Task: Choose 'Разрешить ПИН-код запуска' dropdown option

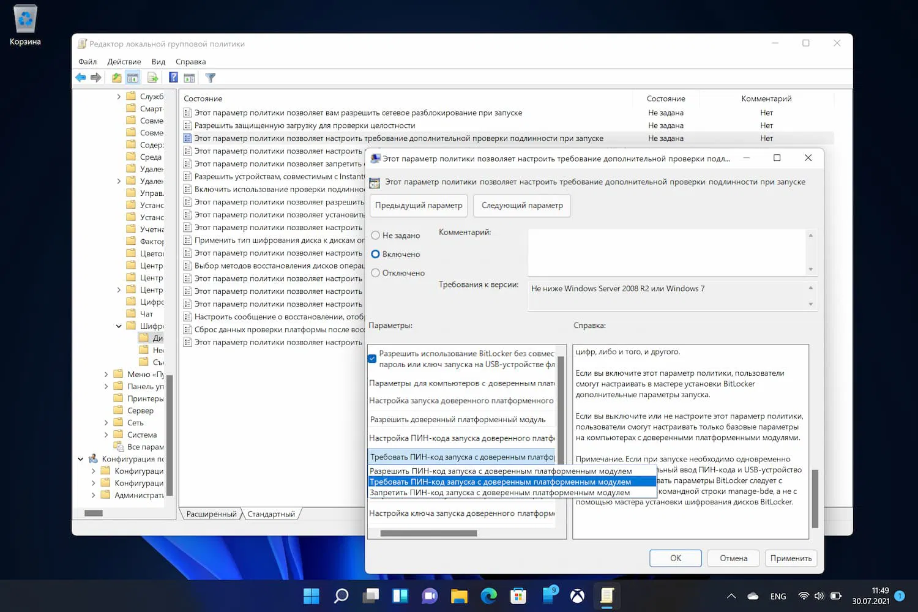Action: point(501,471)
